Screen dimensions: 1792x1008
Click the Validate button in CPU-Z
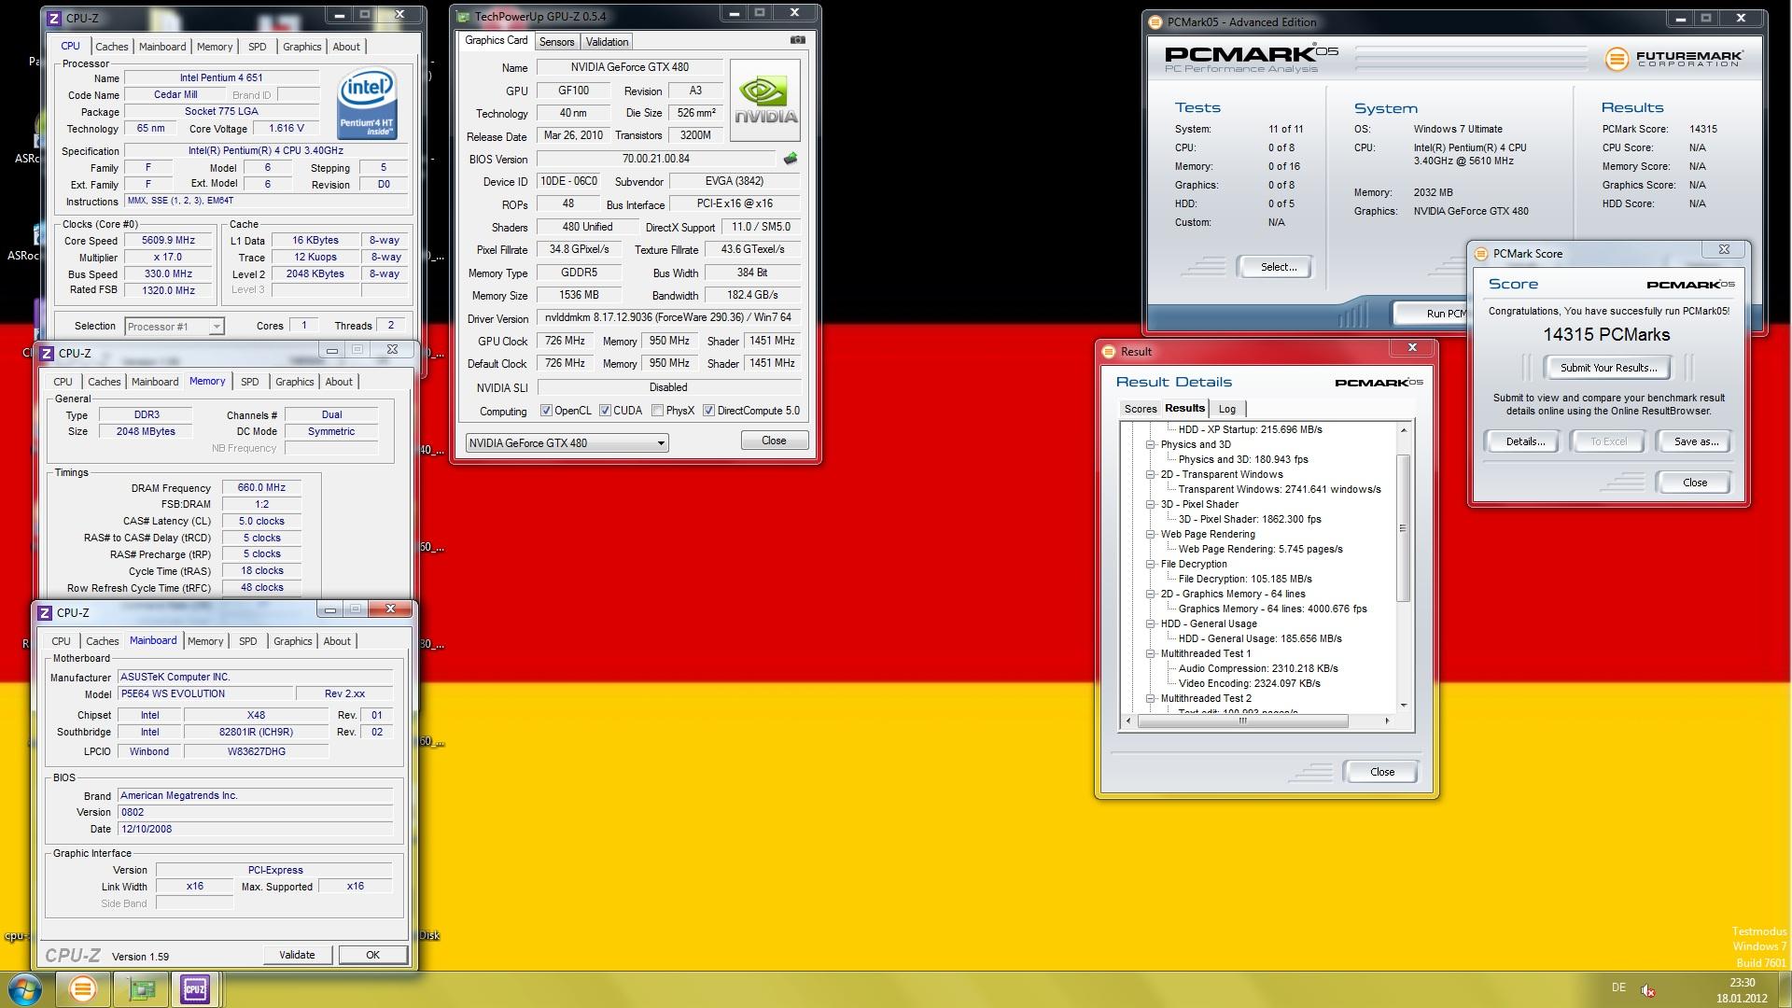click(x=296, y=955)
